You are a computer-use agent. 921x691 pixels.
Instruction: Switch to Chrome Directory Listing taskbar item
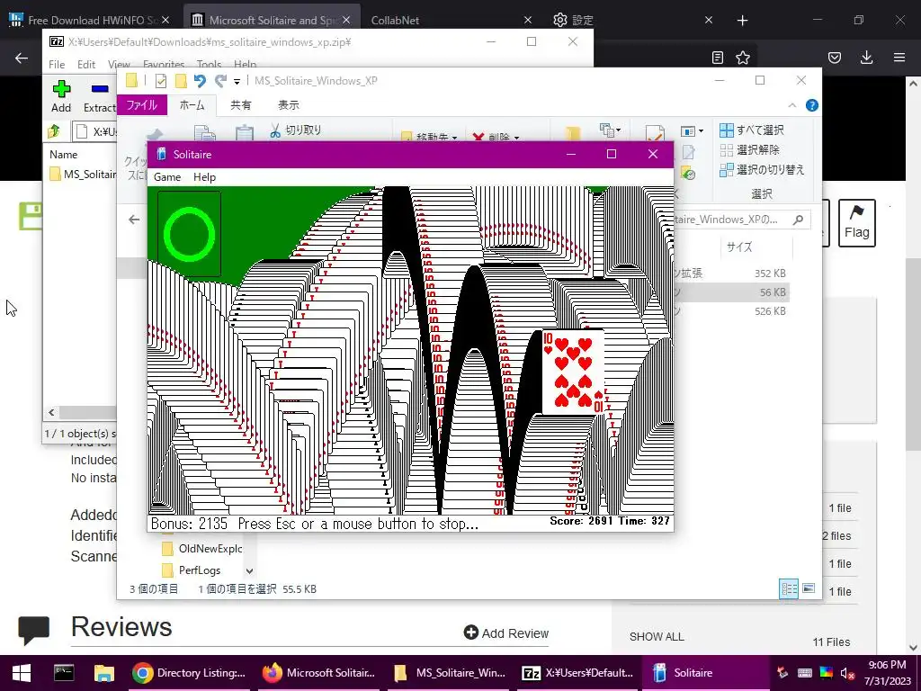pos(190,673)
